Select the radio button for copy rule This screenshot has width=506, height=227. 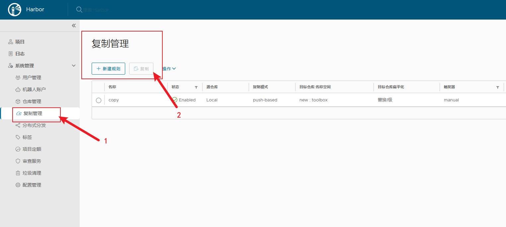tap(99, 100)
